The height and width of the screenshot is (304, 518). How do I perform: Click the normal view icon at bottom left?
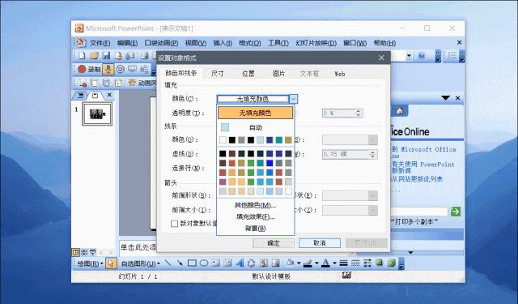[x=75, y=252]
